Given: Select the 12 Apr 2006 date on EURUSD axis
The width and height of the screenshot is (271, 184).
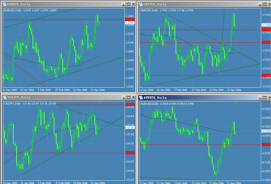Looking at the screenshot, I should pos(98,90).
